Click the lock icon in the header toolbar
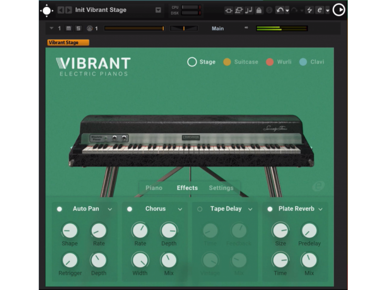Screen dimensions: 387x290 click(259, 10)
